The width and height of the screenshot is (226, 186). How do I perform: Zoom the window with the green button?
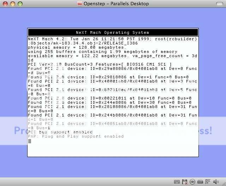[19, 4]
